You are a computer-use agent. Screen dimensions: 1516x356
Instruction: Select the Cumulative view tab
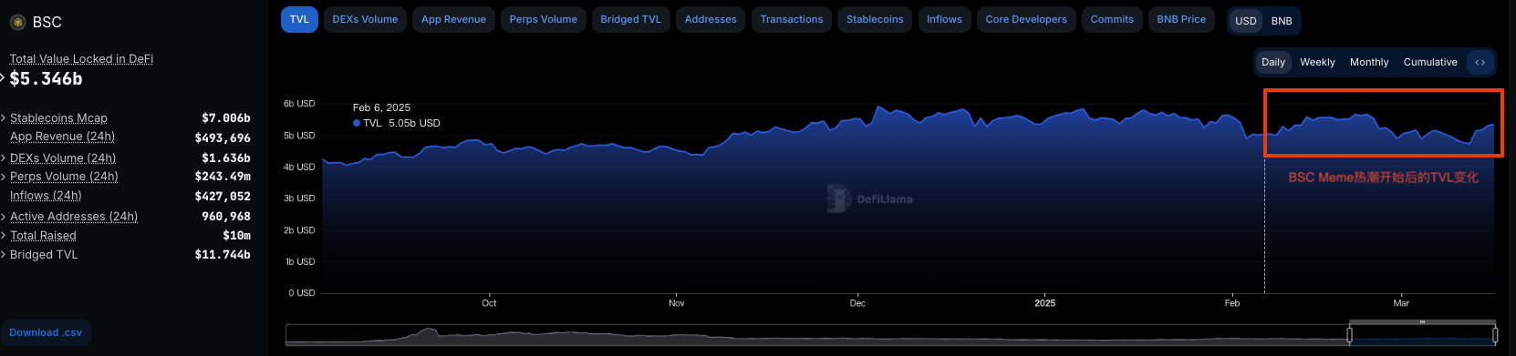1430,62
